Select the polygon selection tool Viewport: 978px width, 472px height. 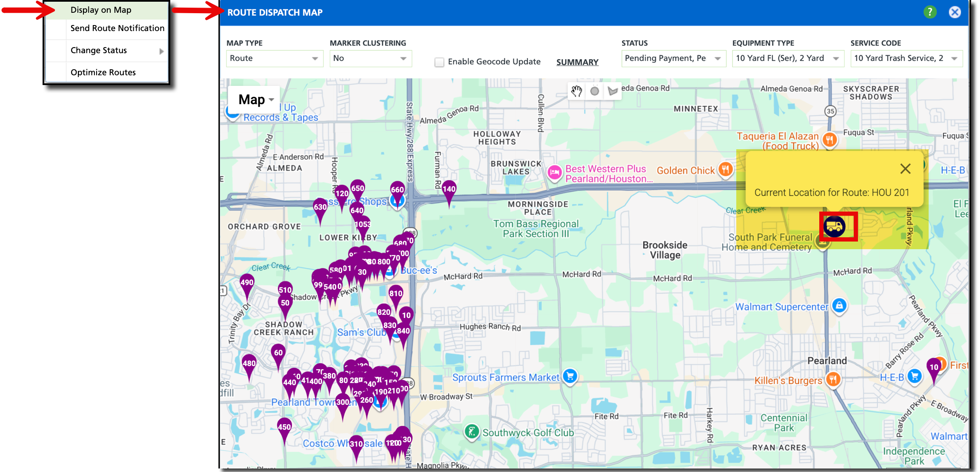612,91
